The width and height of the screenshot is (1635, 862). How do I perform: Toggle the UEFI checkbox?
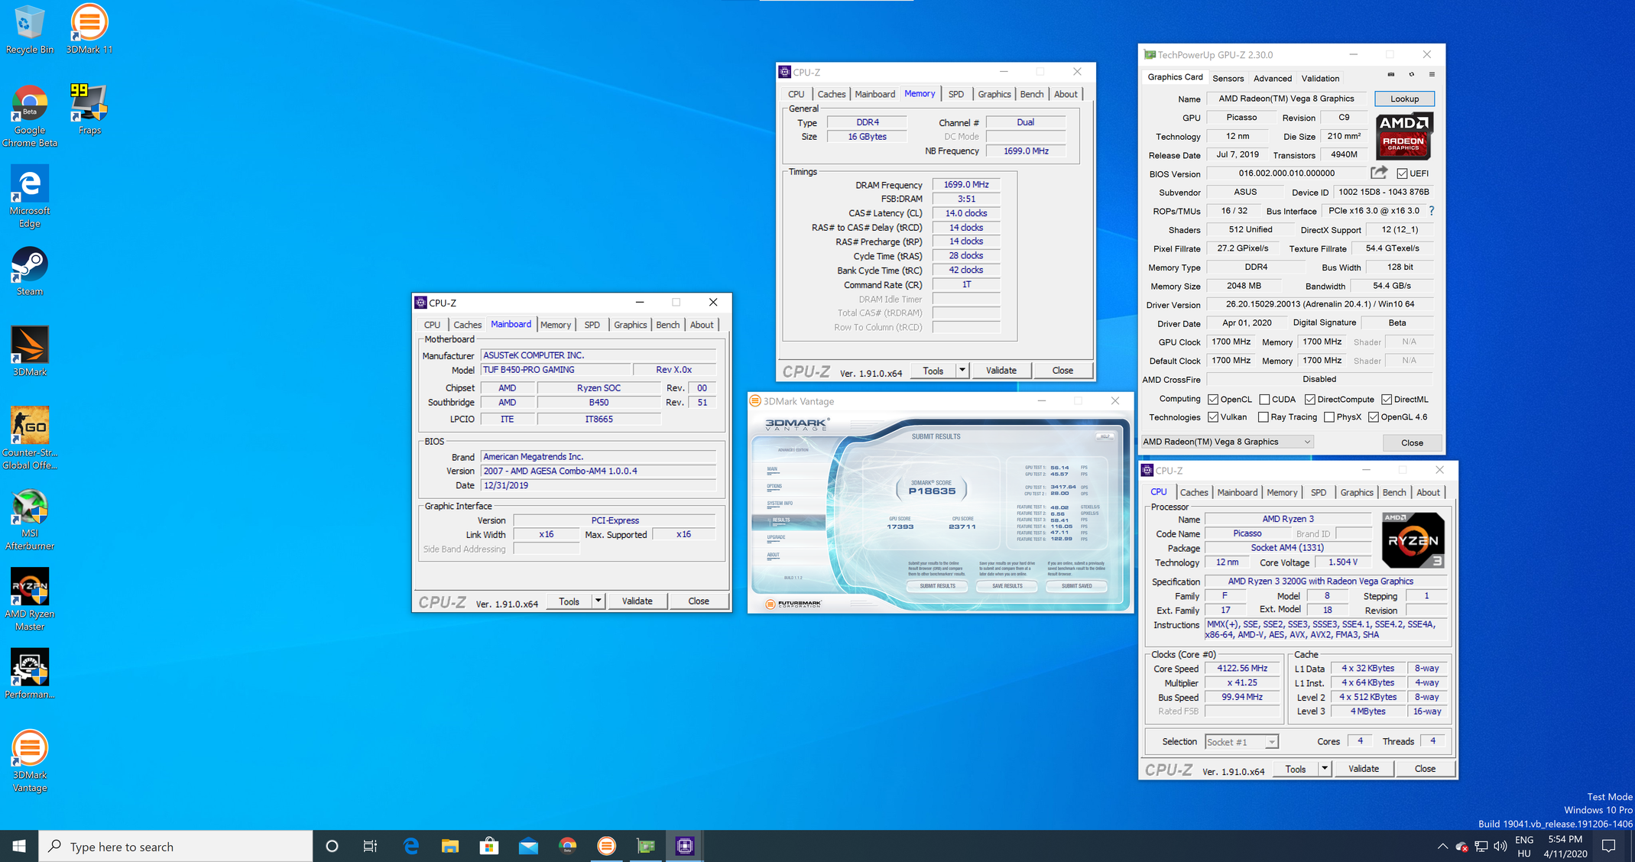point(1402,173)
